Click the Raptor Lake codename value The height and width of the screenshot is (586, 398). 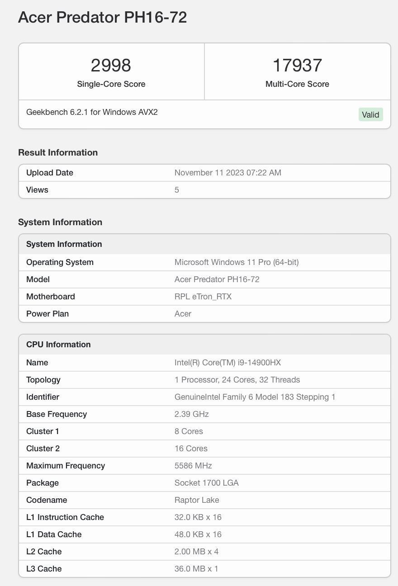click(197, 500)
